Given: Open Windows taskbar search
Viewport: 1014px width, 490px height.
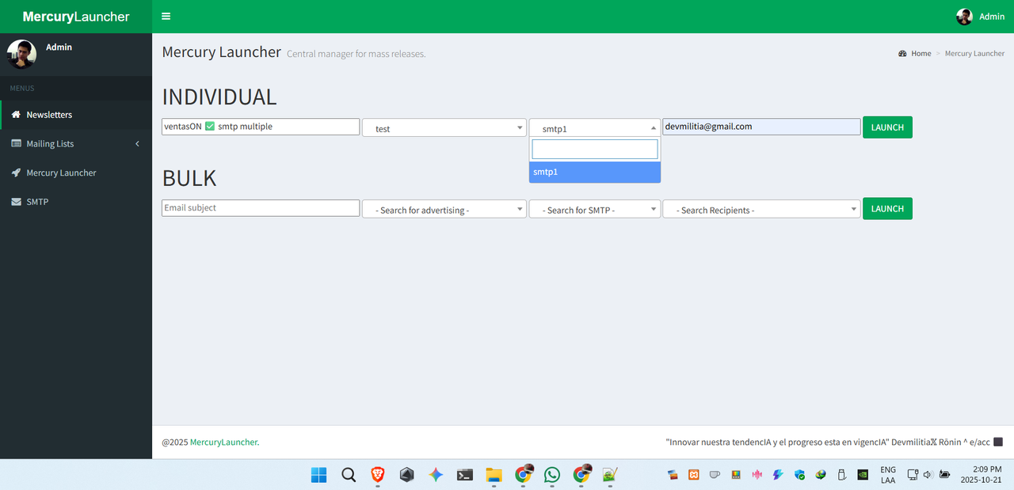Looking at the screenshot, I should pos(349,475).
